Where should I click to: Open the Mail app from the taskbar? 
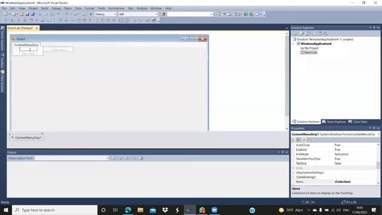[153, 210]
